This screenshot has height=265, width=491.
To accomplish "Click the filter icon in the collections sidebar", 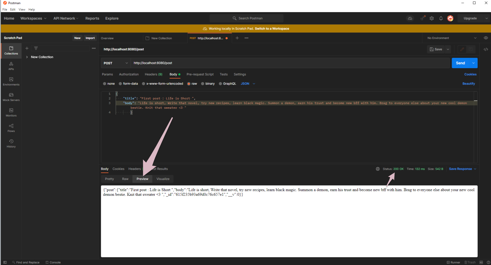I will click(36, 48).
